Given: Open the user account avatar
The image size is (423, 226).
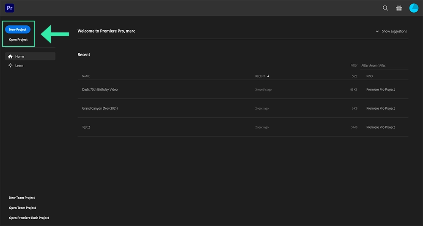Looking at the screenshot, I should (x=414, y=8).
